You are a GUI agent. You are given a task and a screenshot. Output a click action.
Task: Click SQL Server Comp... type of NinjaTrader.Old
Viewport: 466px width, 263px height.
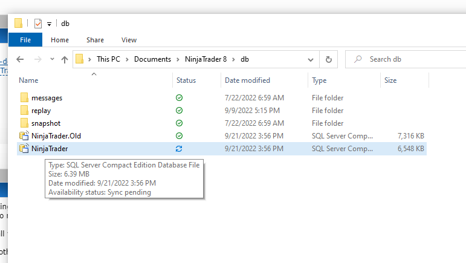point(342,136)
